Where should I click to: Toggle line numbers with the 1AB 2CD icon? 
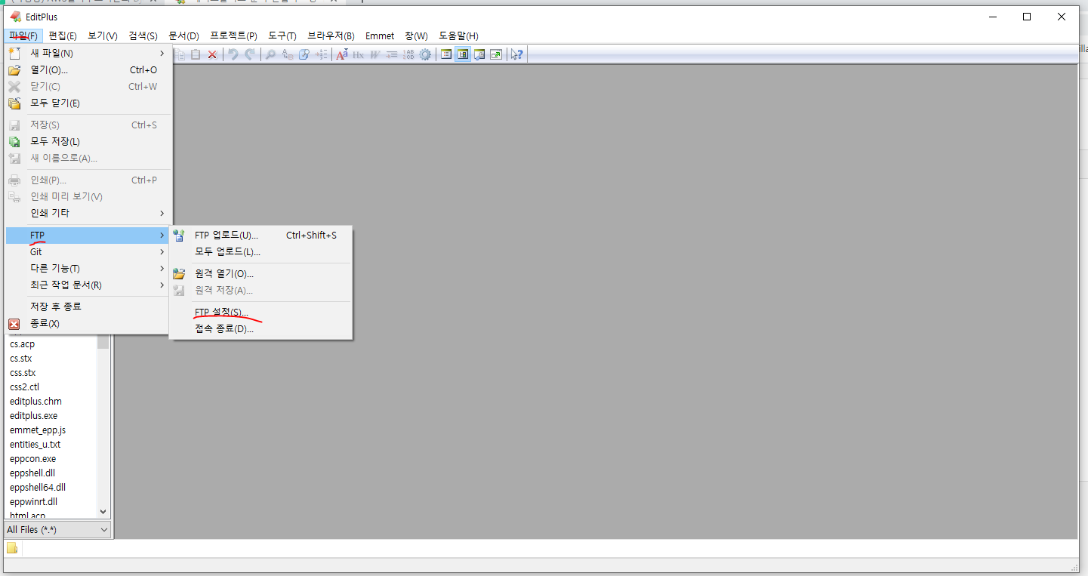click(x=408, y=54)
